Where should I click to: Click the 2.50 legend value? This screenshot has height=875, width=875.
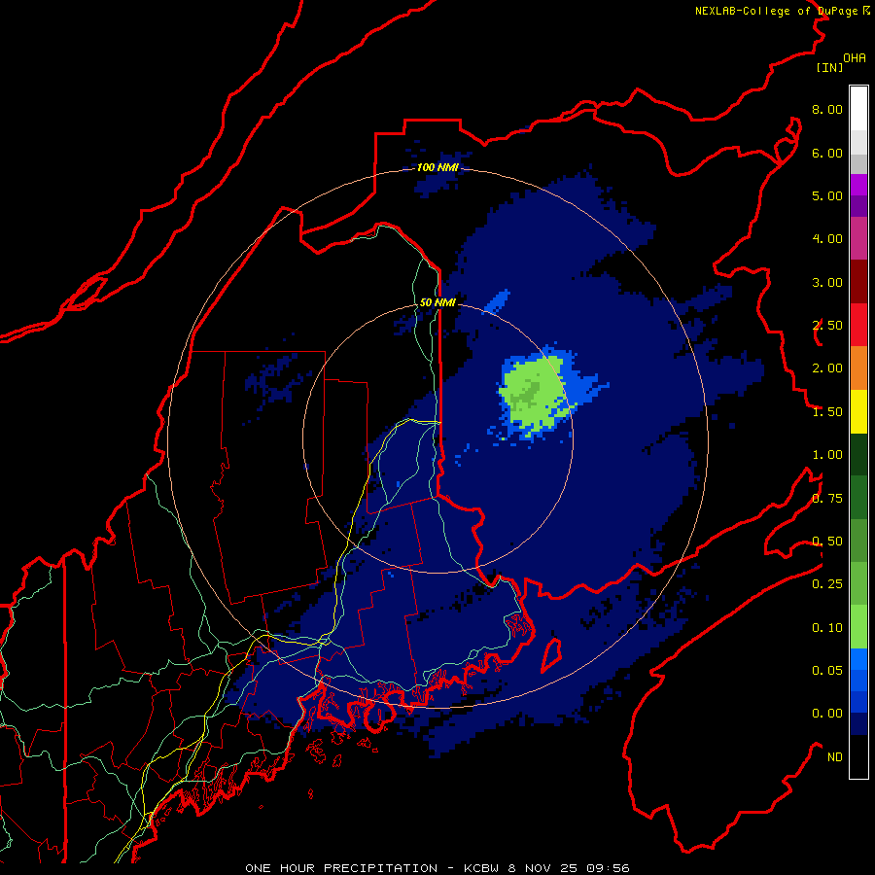[x=827, y=326]
